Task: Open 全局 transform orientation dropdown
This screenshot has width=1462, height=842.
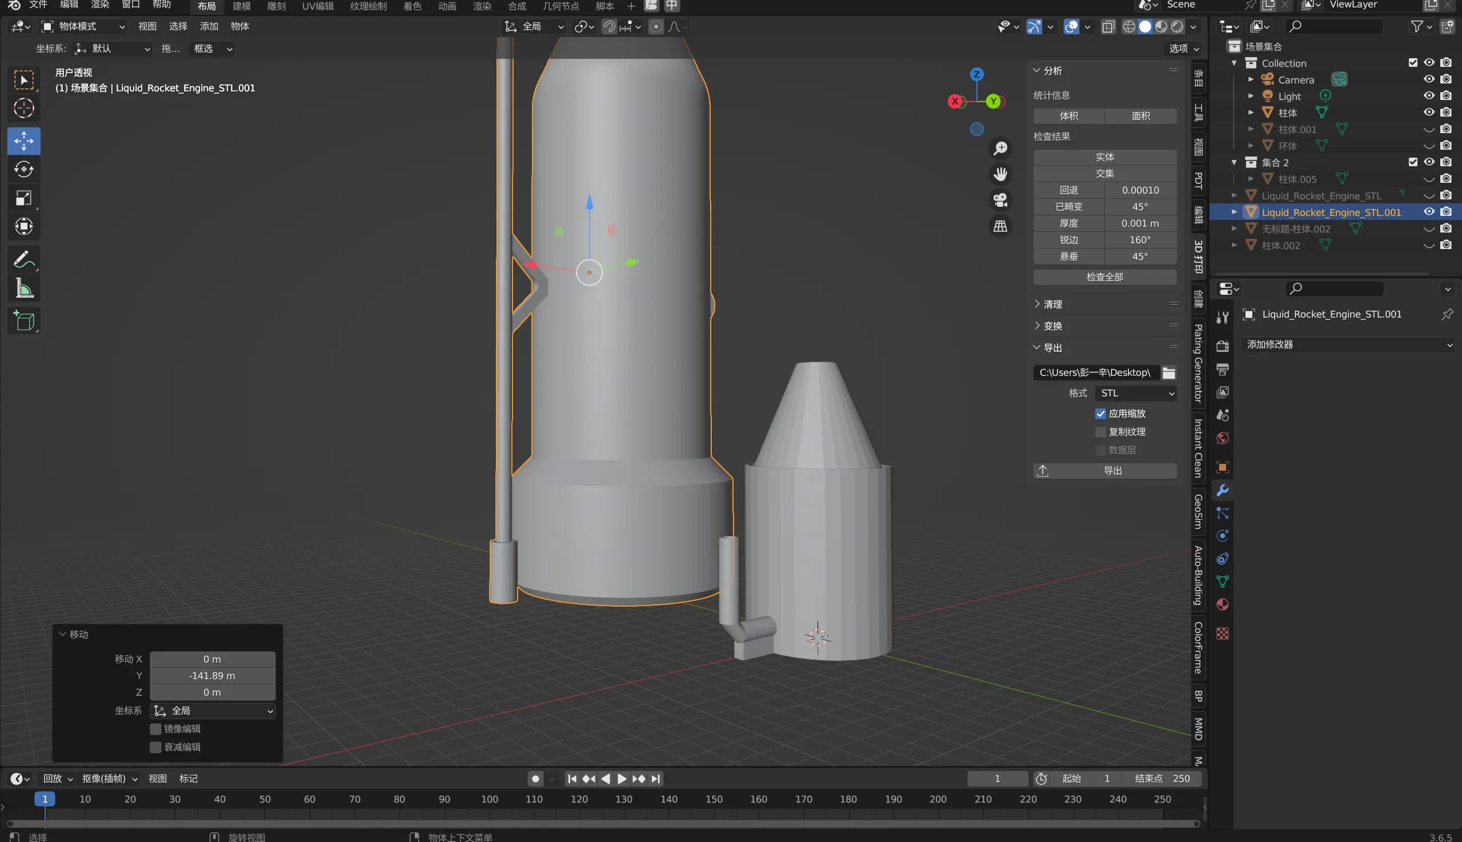Action: point(534,27)
